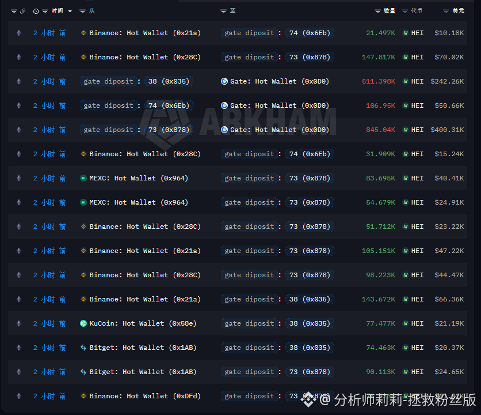This screenshot has width=481, height=415.
Task: Open gate diposit: 73 (0x878) recipient in the 105.151K row
Action: 278,251
